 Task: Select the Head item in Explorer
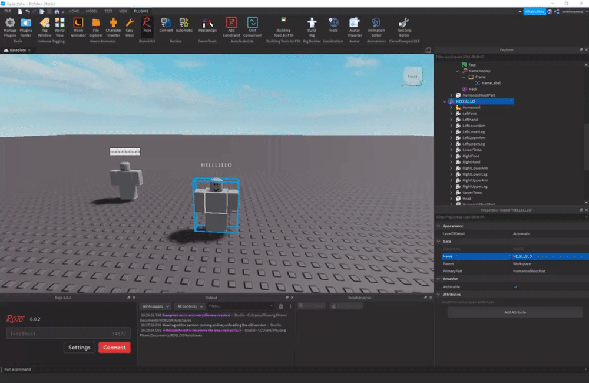tap(466, 199)
